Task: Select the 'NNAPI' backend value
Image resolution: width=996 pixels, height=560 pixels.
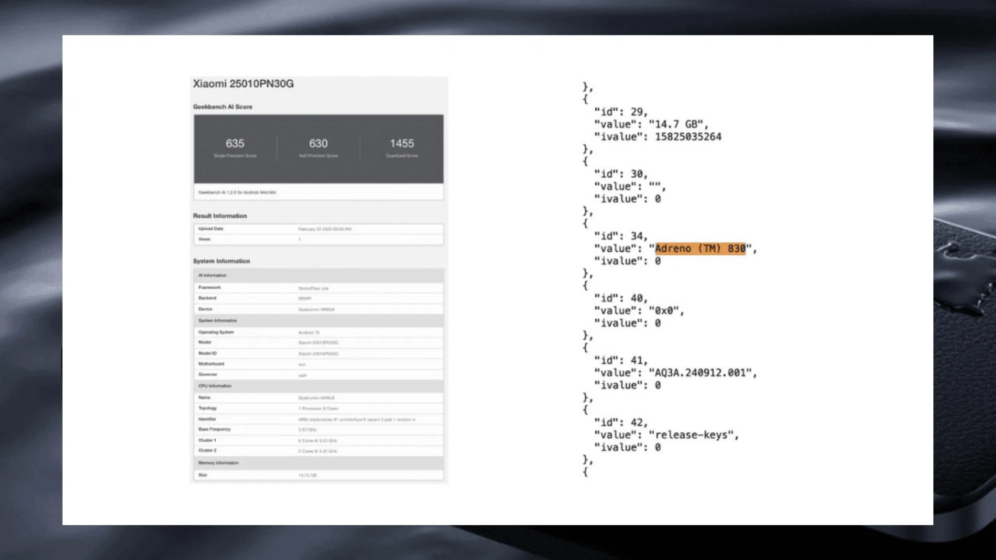Action: (x=305, y=298)
